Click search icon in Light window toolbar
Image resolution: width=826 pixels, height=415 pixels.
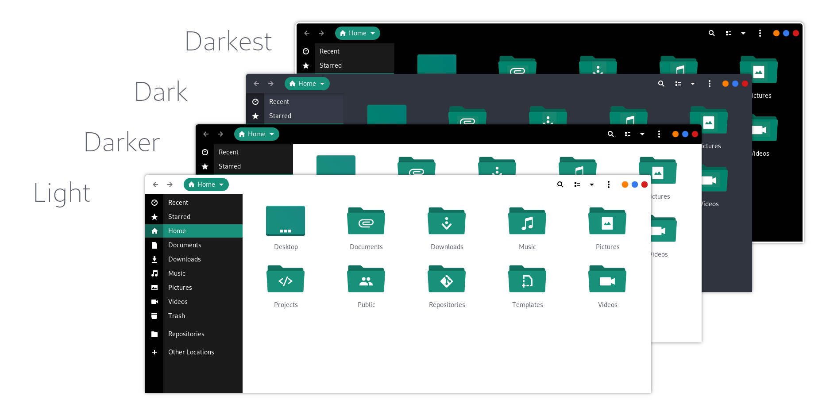560,184
